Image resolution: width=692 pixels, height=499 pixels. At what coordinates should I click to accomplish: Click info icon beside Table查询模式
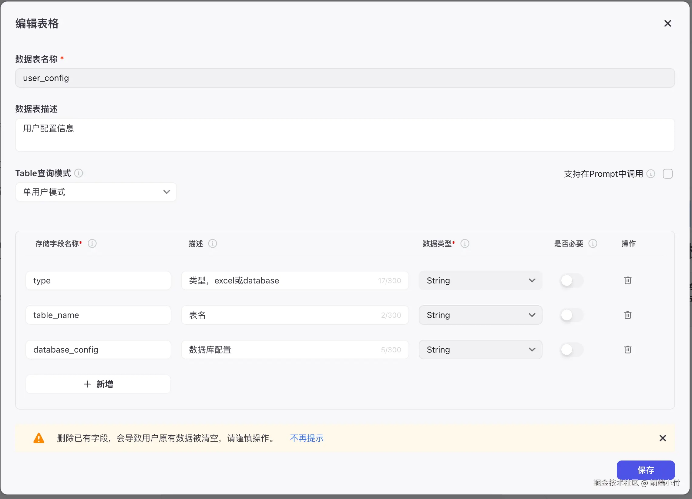(79, 173)
